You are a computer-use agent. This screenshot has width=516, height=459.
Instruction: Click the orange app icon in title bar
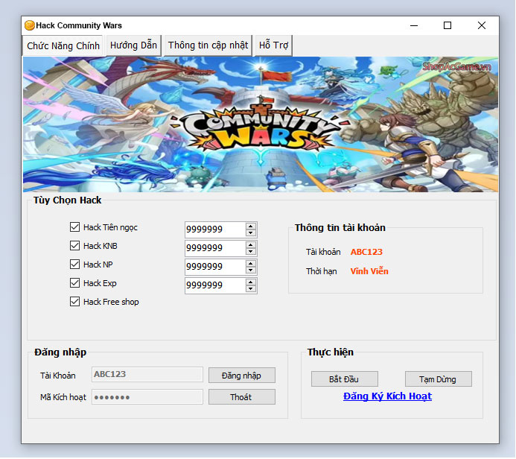(30, 25)
